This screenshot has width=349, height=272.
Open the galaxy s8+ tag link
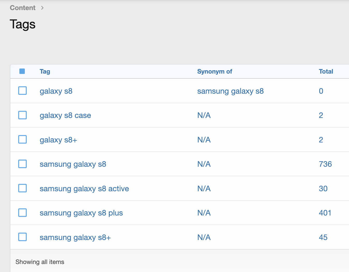pyautogui.click(x=58, y=140)
